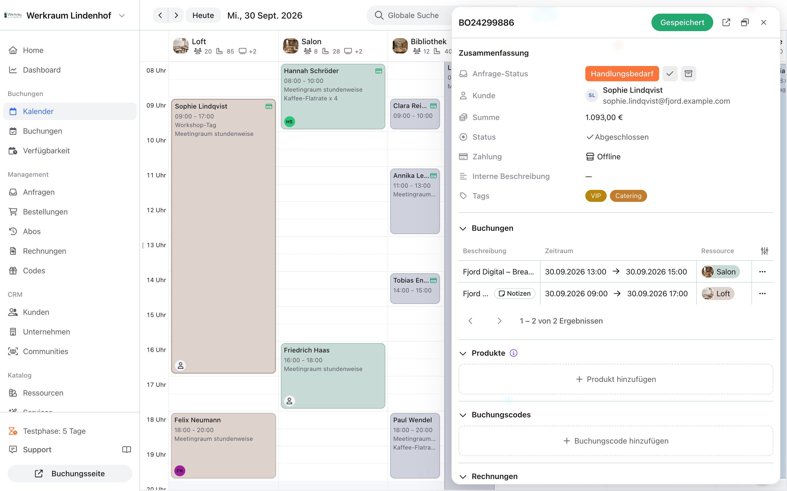Click the Salon resource thumbnail in calendar header
The image size is (787, 491).
(290, 46)
